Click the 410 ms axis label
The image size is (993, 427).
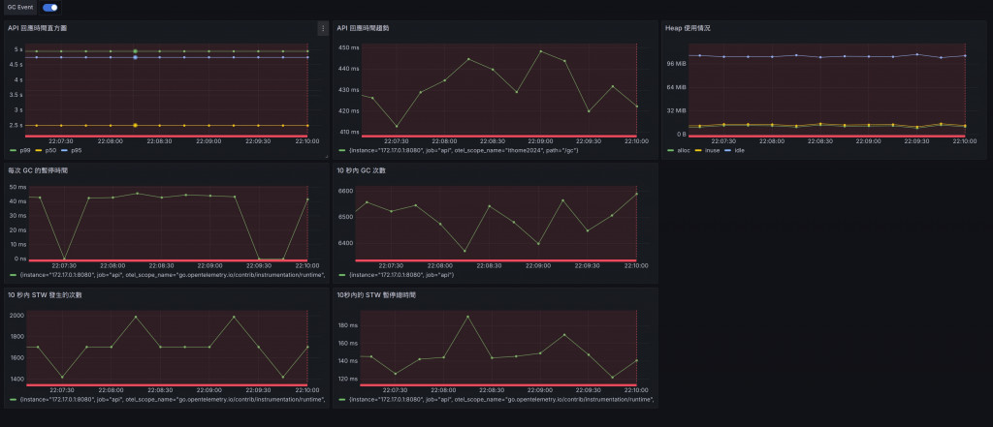click(349, 133)
